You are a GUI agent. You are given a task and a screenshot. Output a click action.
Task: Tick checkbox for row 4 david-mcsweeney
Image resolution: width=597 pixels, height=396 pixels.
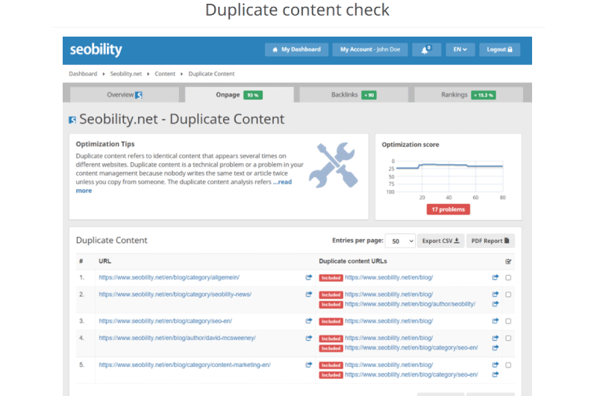click(508, 338)
